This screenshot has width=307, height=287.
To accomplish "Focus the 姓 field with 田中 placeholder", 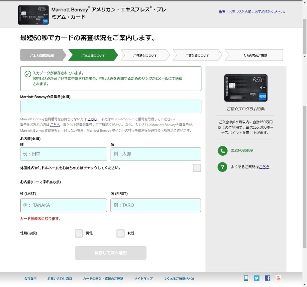I will 64,154.
